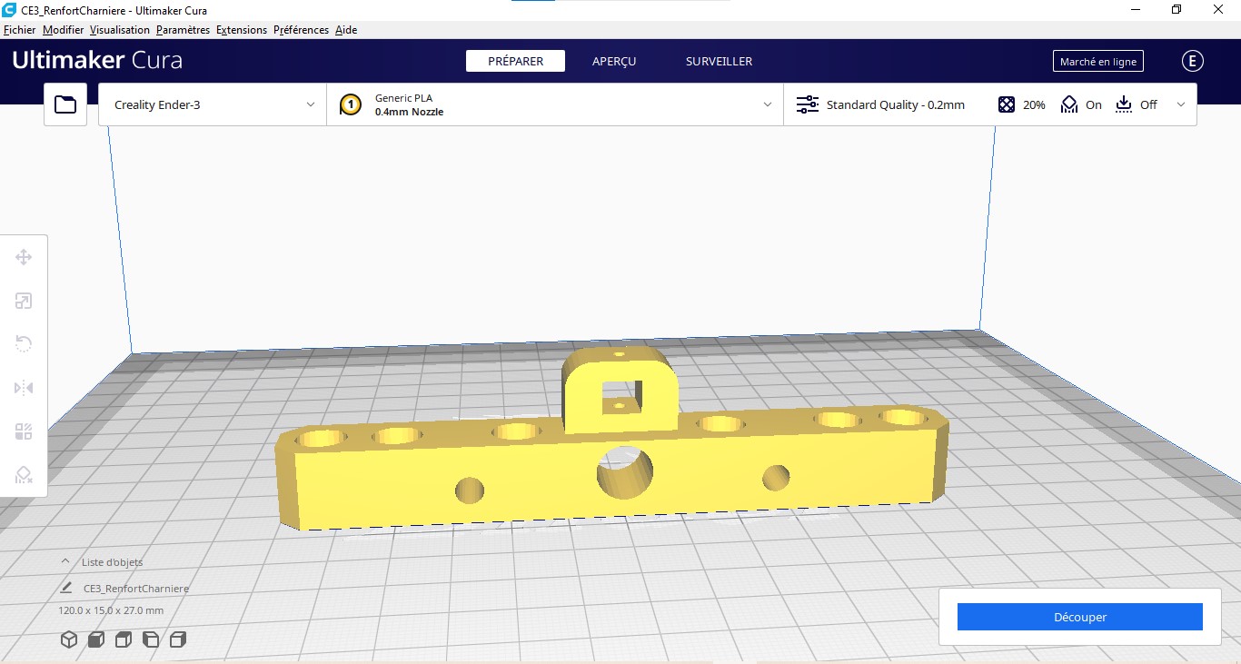Image resolution: width=1241 pixels, height=664 pixels.
Task: Click the support On setting indicator
Action: 1081,104
